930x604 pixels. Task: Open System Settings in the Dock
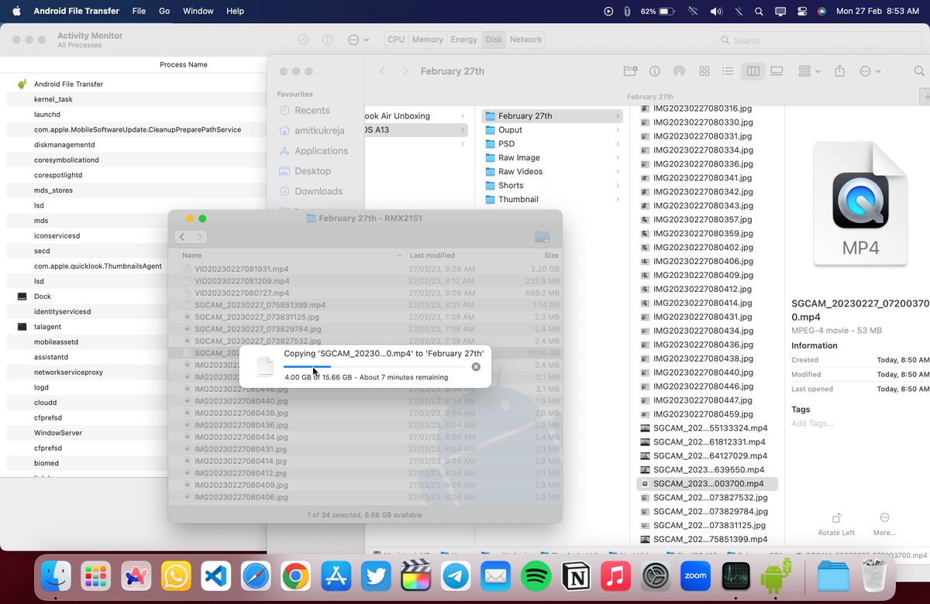click(x=656, y=576)
